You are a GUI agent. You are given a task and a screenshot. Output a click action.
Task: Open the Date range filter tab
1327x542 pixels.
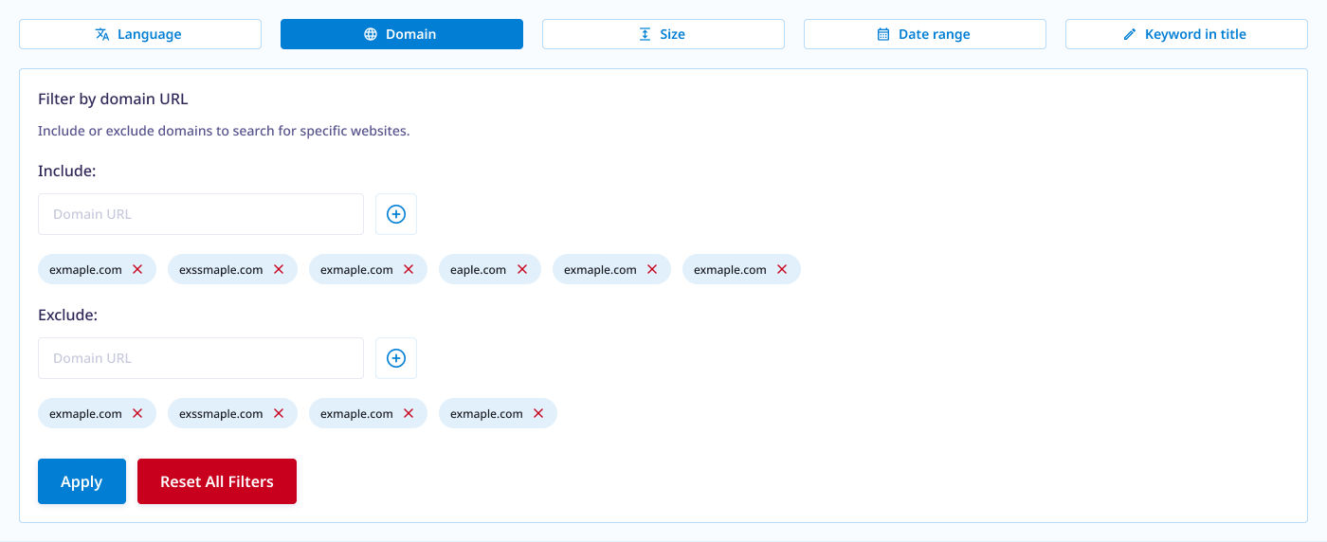924,34
